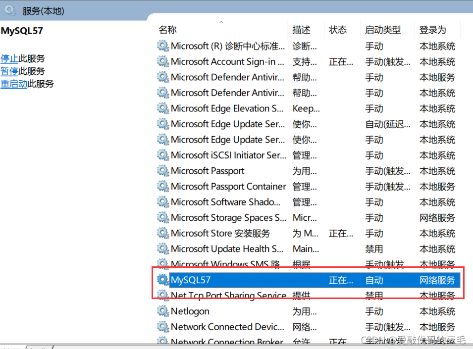Select the Microsoft Update Health S... service
The image size is (473, 349).
(227, 249)
